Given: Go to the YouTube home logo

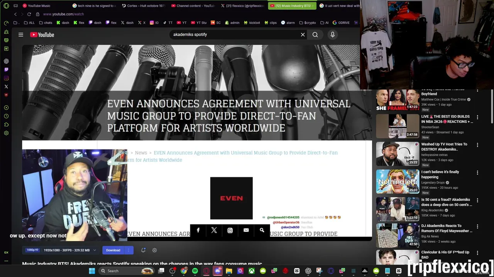Looking at the screenshot, I should tap(42, 35).
